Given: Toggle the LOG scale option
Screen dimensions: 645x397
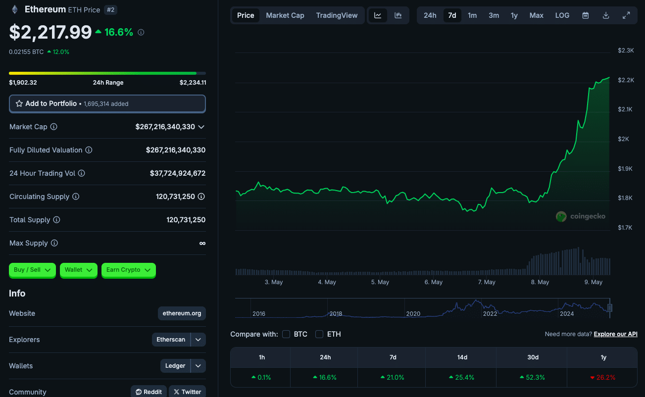Looking at the screenshot, I should pyautogui.click(x=562, y=15).
